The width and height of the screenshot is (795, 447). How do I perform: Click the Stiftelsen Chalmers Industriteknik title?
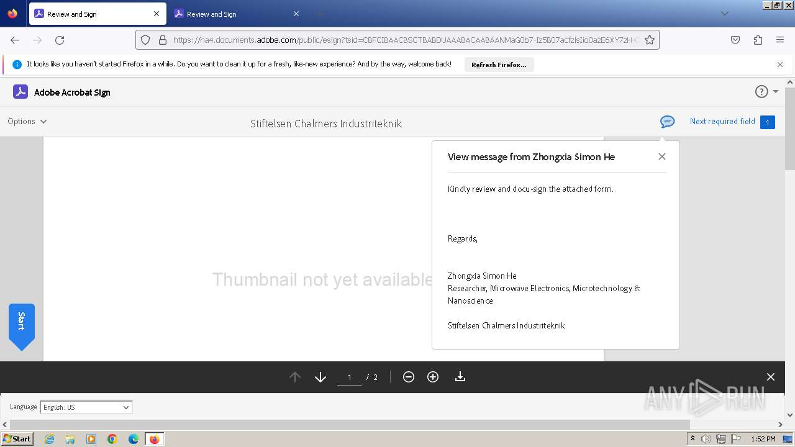pos(326,124)
